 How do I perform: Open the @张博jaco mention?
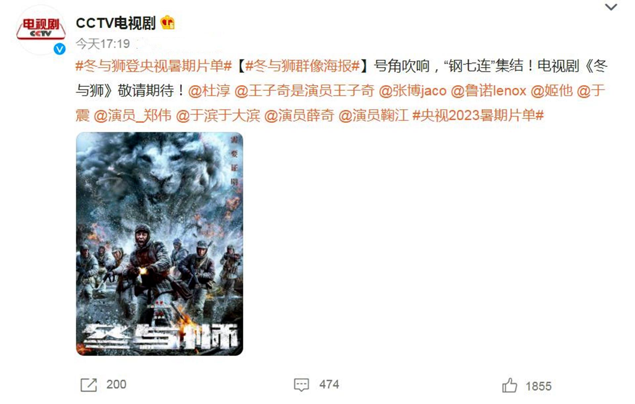(x=412, y=91)
